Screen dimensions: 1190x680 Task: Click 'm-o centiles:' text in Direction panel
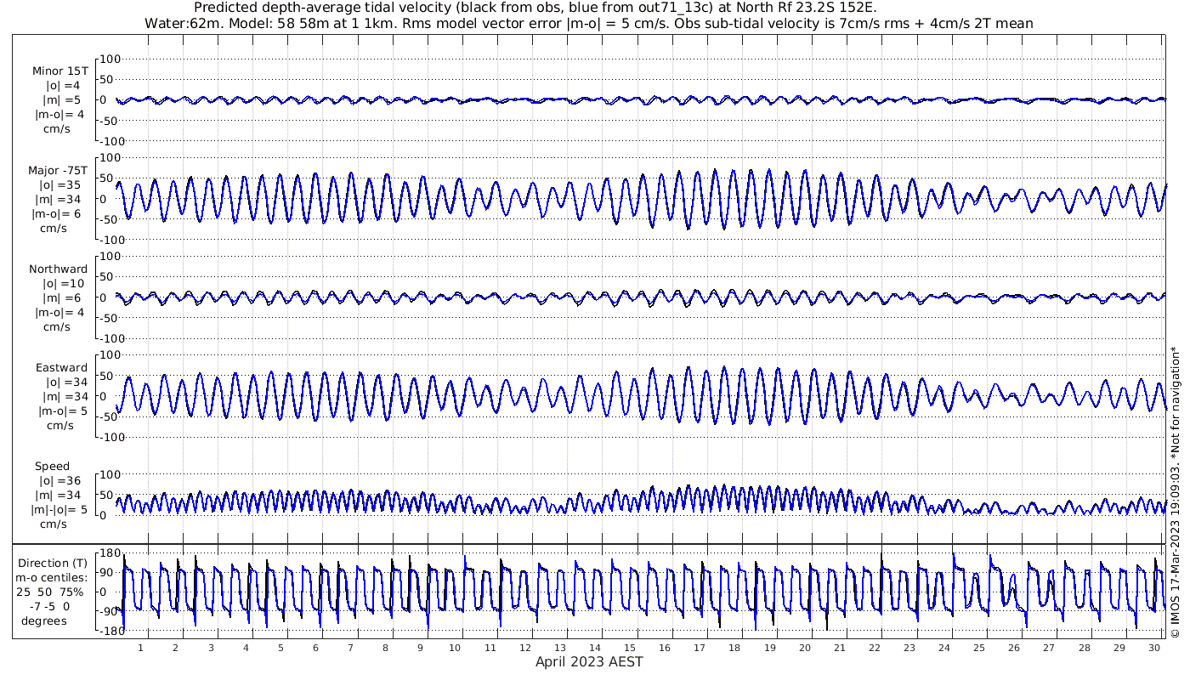(x=52, y=578)
